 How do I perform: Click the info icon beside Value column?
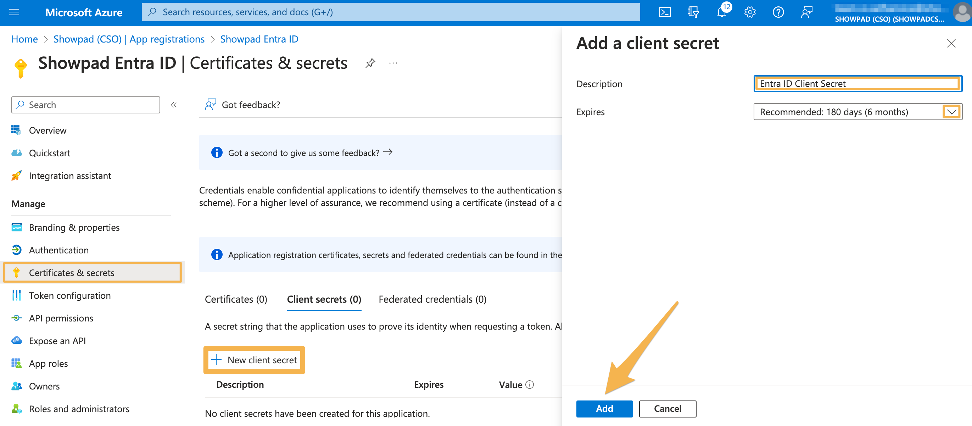tap(530, 385)
